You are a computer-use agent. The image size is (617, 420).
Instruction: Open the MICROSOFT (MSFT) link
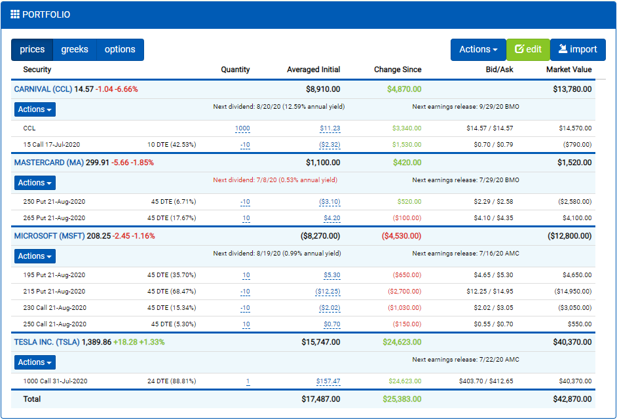point(50,236)
